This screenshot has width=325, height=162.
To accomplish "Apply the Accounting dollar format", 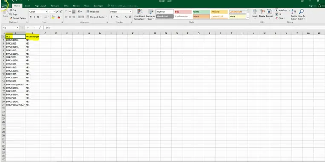I will (x=111, y=17).
